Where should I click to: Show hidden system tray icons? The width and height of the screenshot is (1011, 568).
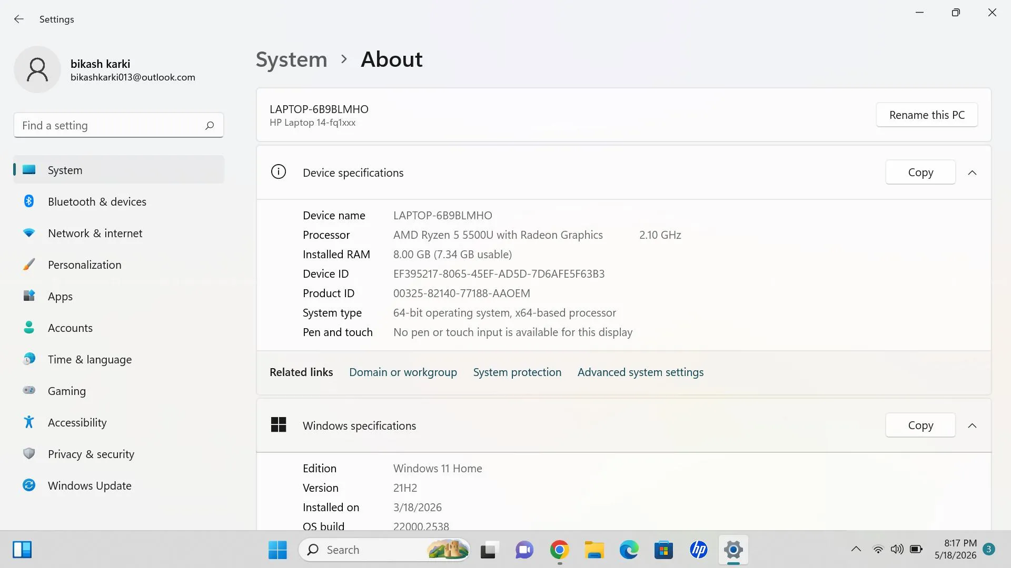coord(856,550)
